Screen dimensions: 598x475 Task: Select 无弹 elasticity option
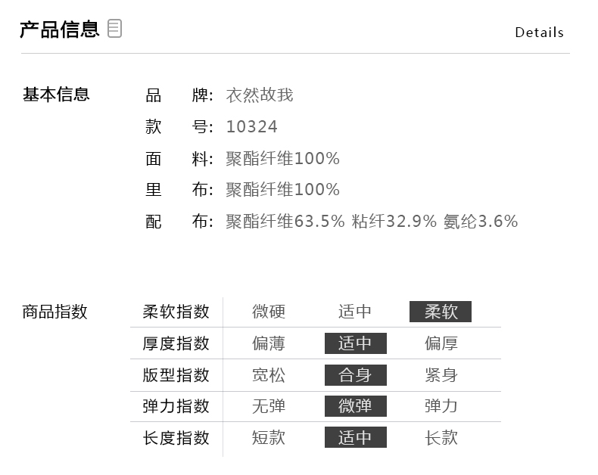click(269, 406)
